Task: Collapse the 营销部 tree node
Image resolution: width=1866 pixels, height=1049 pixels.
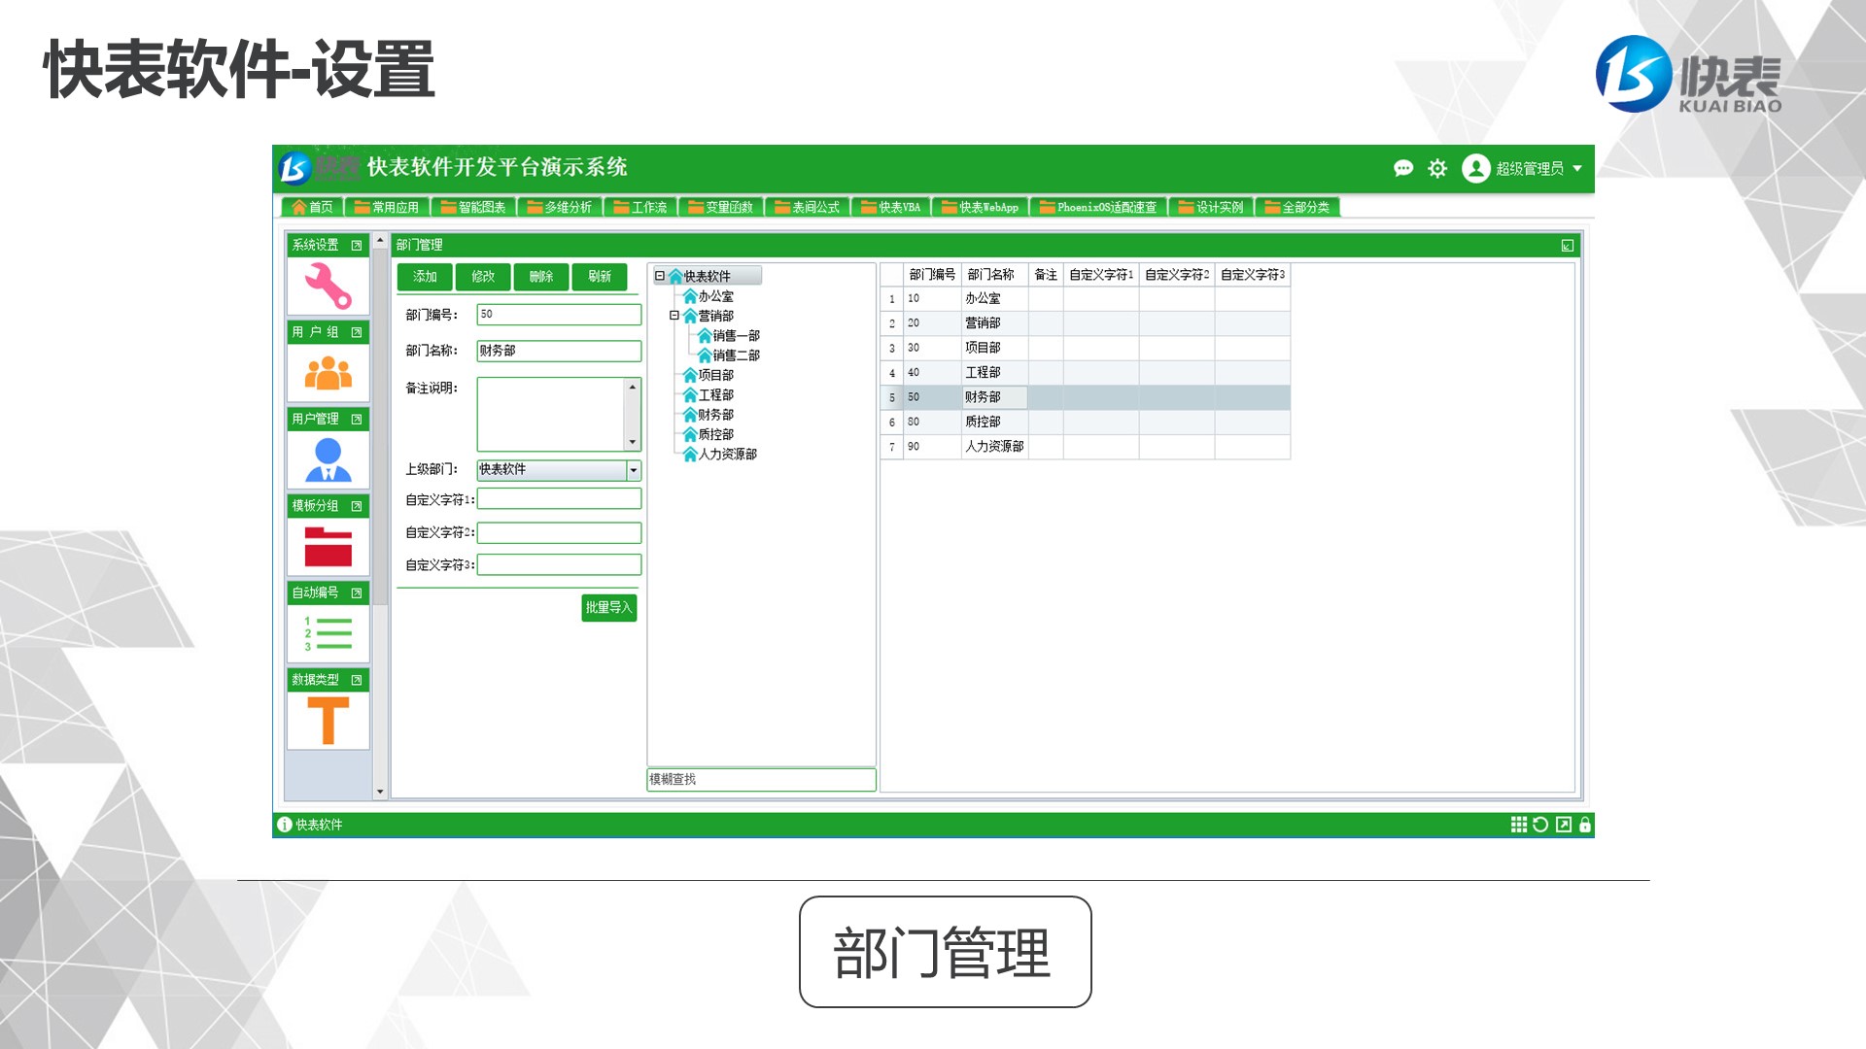Action: click(x=674, y=316)
